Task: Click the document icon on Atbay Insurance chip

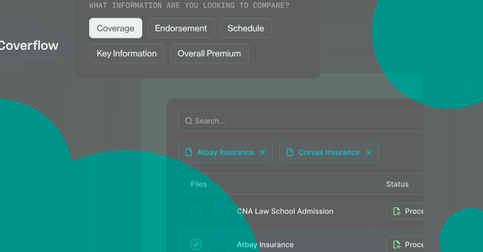Action: coord(188,152)
